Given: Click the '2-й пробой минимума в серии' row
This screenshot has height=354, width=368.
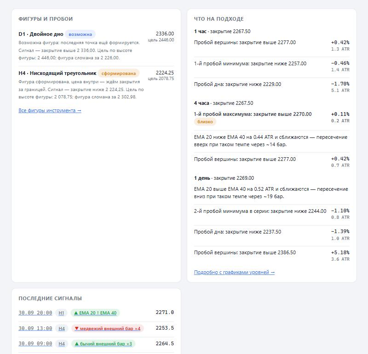Looking at the screenshot, I should coord(271,214).
